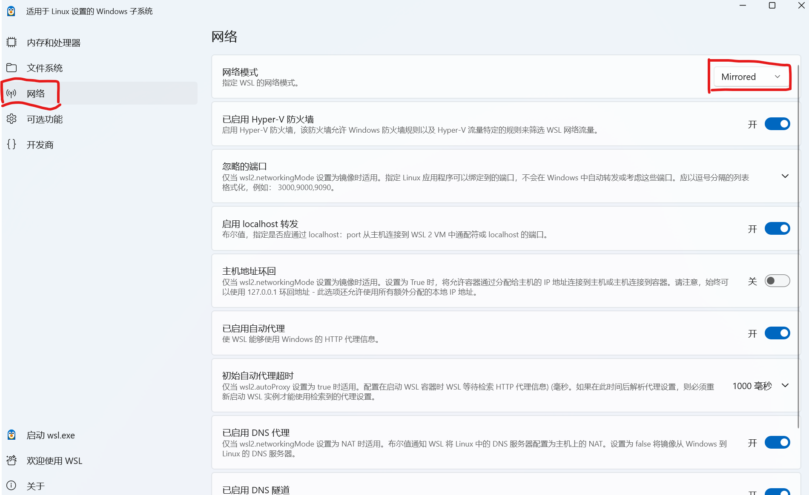Toggle the 已启用 DNS 隧道 switch
Screen dimensions: 809x495
(x=777, y=492)
